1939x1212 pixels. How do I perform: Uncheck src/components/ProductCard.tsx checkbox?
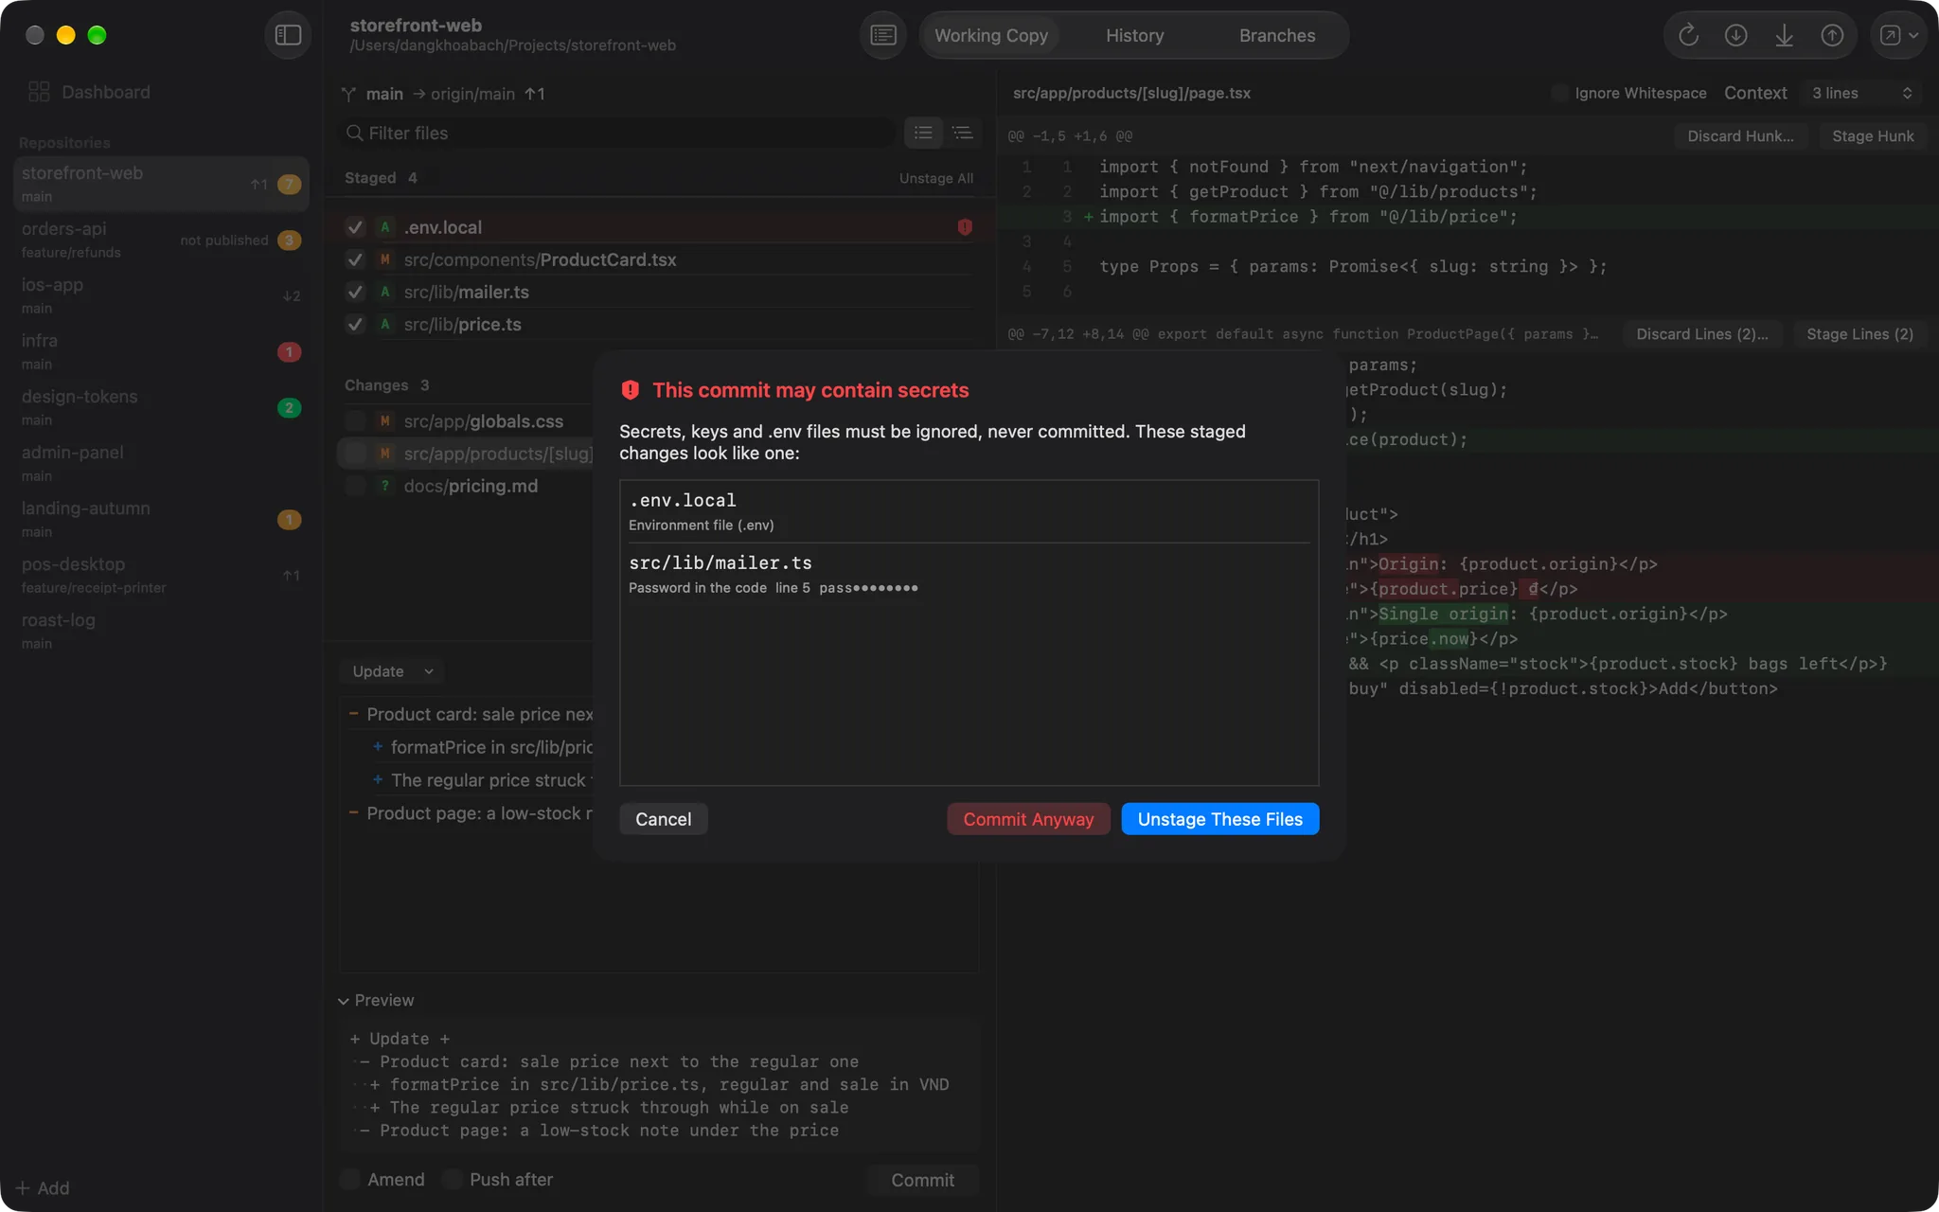(355, 259)
